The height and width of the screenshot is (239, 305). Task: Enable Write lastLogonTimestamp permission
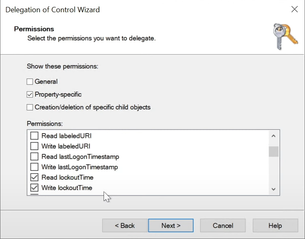34,167
